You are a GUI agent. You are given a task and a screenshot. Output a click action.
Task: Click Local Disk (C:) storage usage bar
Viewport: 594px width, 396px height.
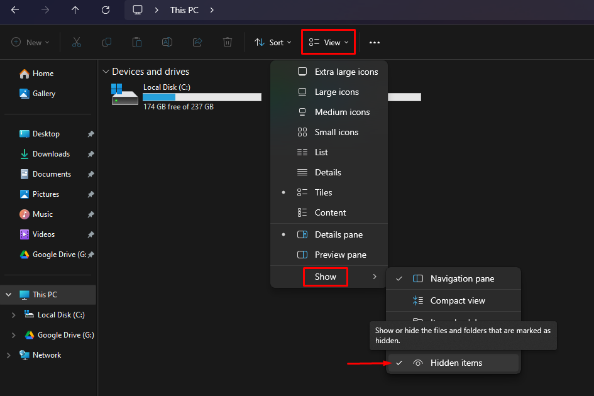pos(202,97)
